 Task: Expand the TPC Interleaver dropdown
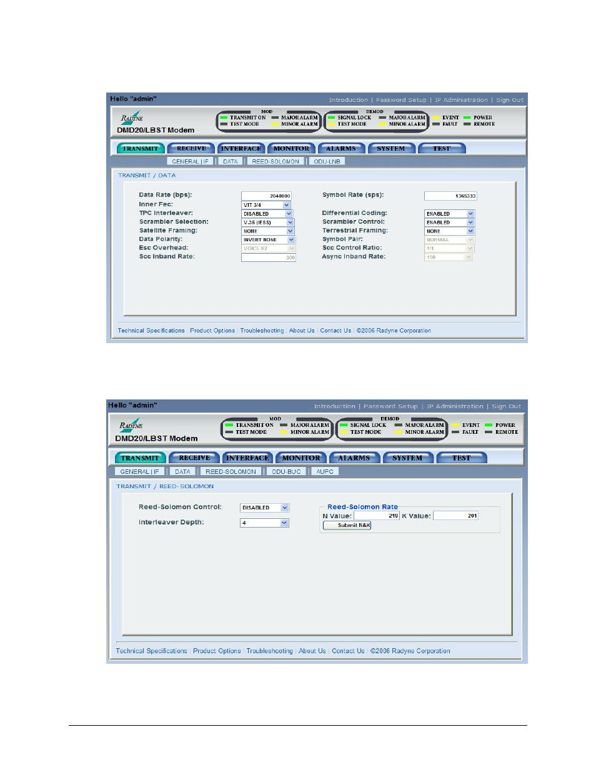point(267,214)
